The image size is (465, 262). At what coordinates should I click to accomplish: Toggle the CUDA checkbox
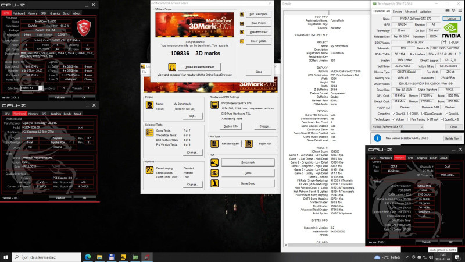click(409, 114)
